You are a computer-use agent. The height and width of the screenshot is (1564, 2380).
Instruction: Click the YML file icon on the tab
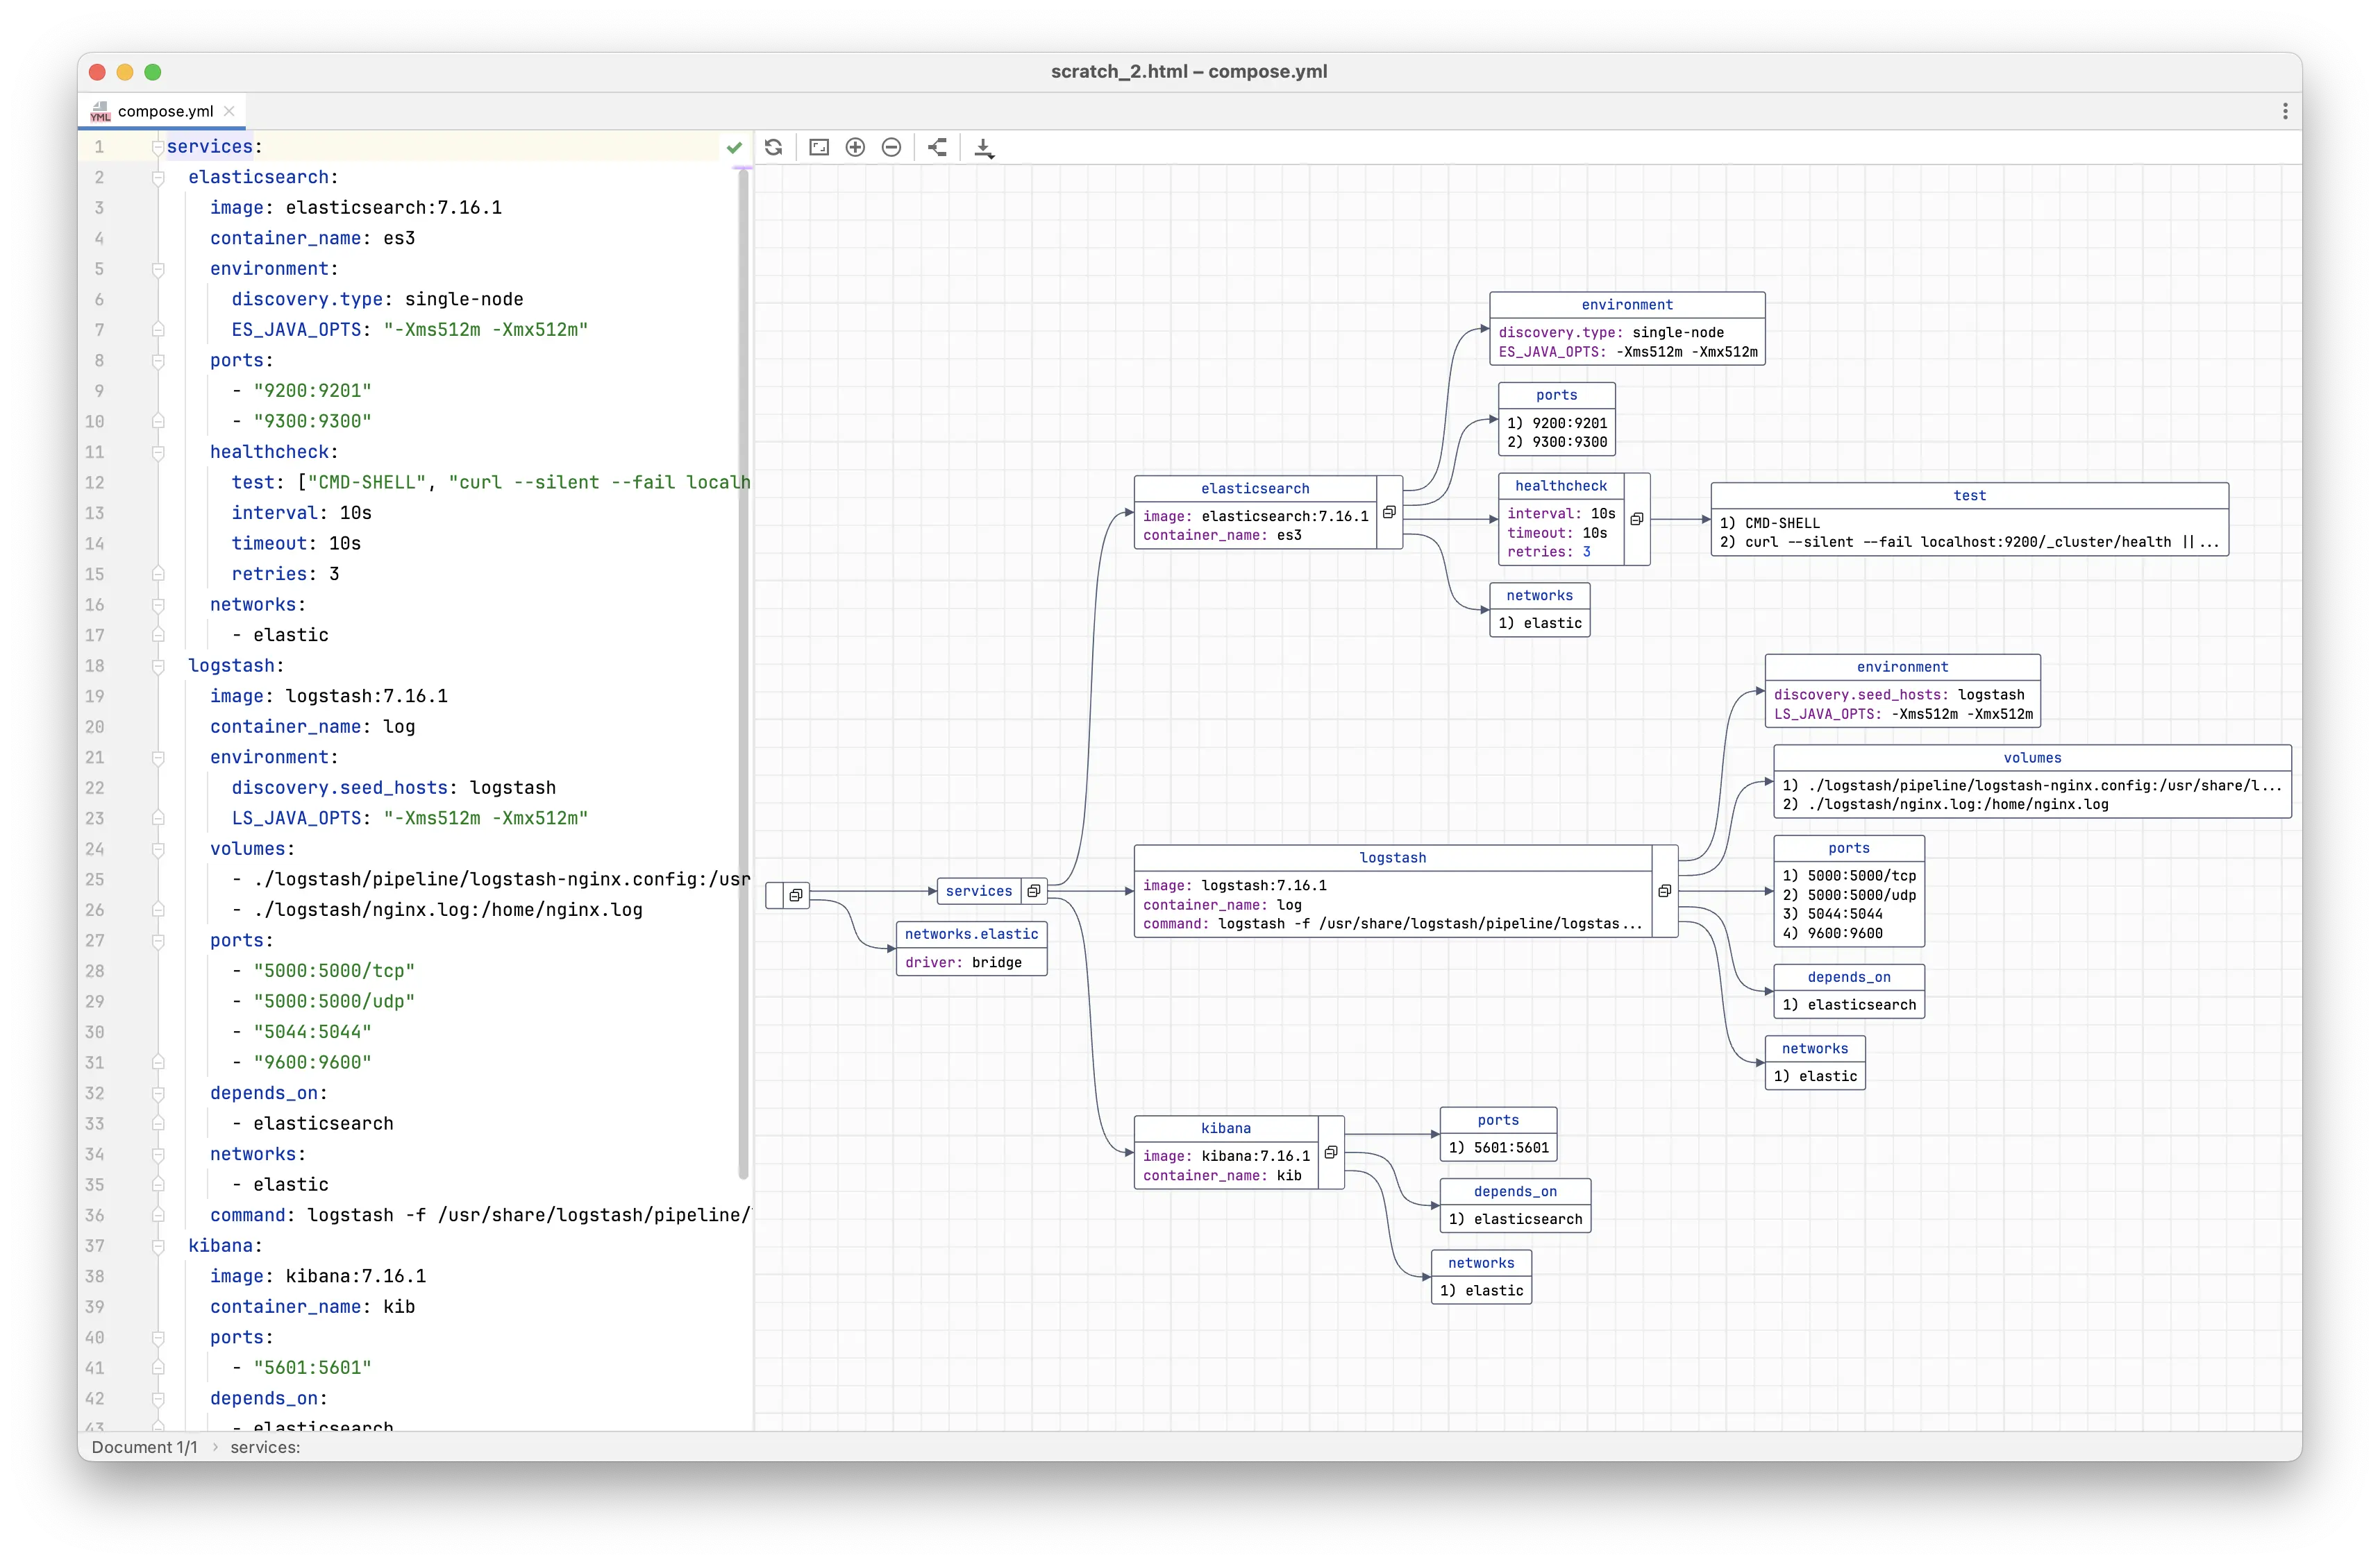(x=100, y=112)
